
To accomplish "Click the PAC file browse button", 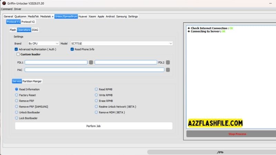I will click(x=168, y=70).
